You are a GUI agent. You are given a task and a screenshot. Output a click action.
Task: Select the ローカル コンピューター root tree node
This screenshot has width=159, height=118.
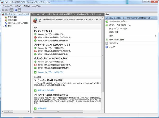(x=17, y=14)
